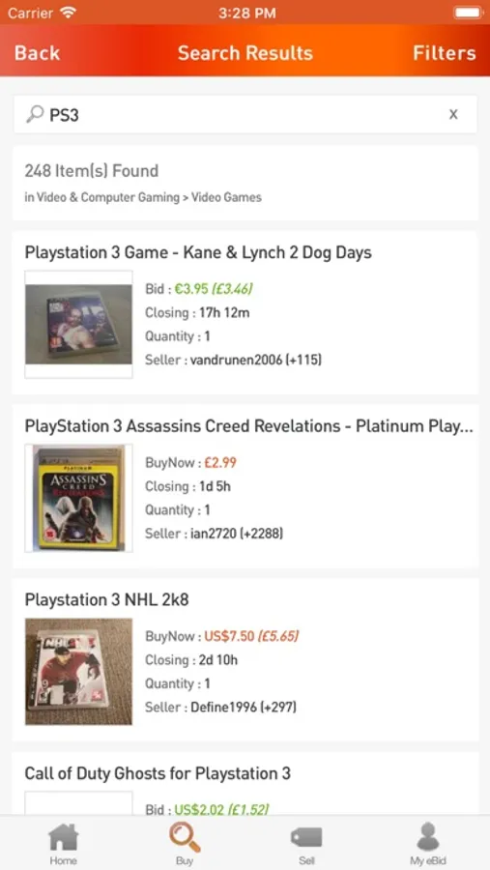This screenshot has width=490, height=870.
Task: Select Playstation 3 Game - Kane & Lynch title
Action: pos(198,252)
